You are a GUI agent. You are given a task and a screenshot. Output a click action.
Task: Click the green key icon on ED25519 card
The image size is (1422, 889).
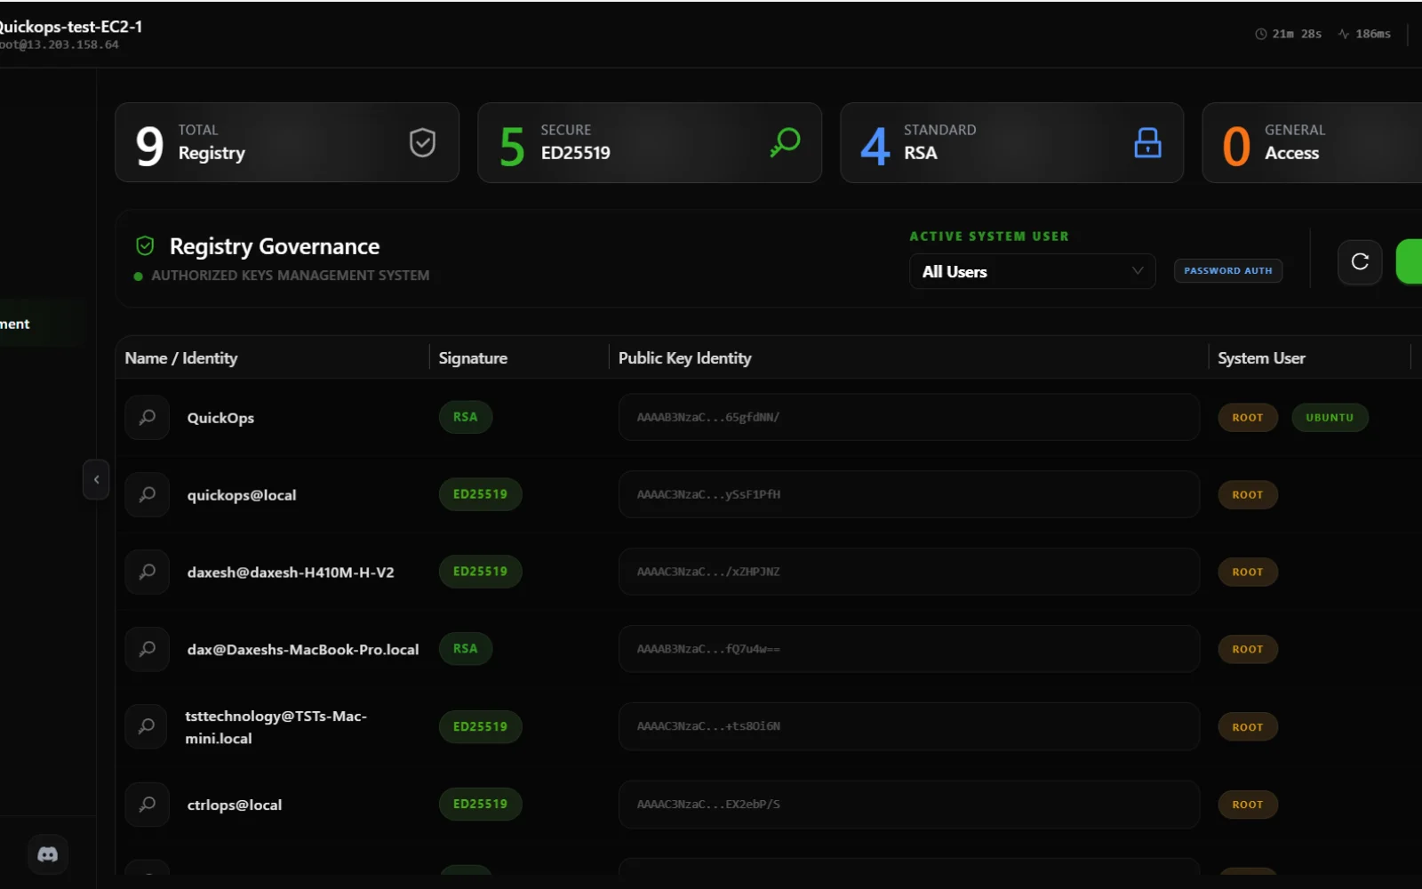coord(785,142)
